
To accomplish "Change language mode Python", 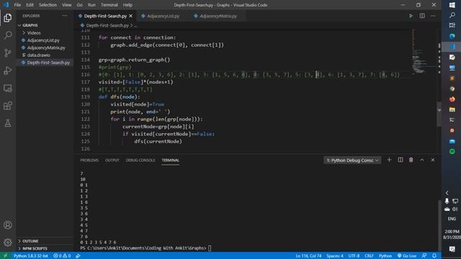I will (385, 256).
